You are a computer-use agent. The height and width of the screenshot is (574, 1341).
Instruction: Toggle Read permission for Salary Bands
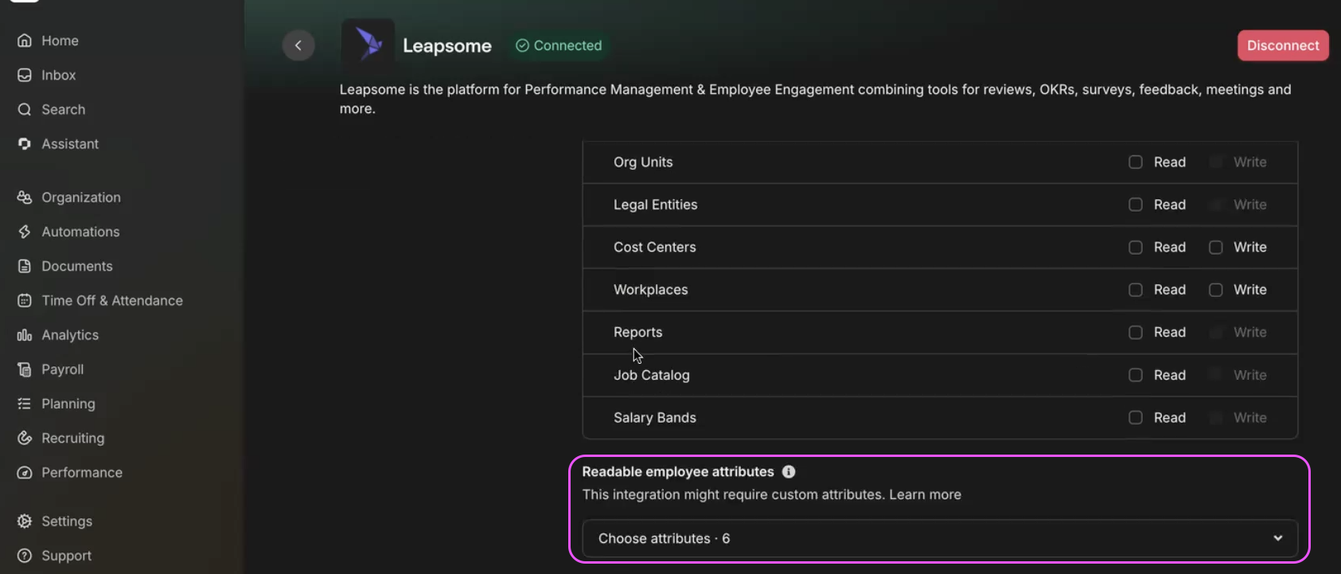click(1136, 418)
